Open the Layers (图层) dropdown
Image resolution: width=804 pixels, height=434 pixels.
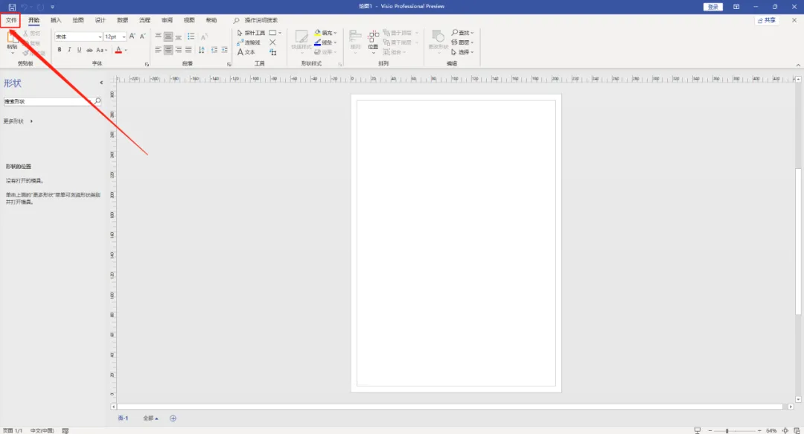click(462, 42)
